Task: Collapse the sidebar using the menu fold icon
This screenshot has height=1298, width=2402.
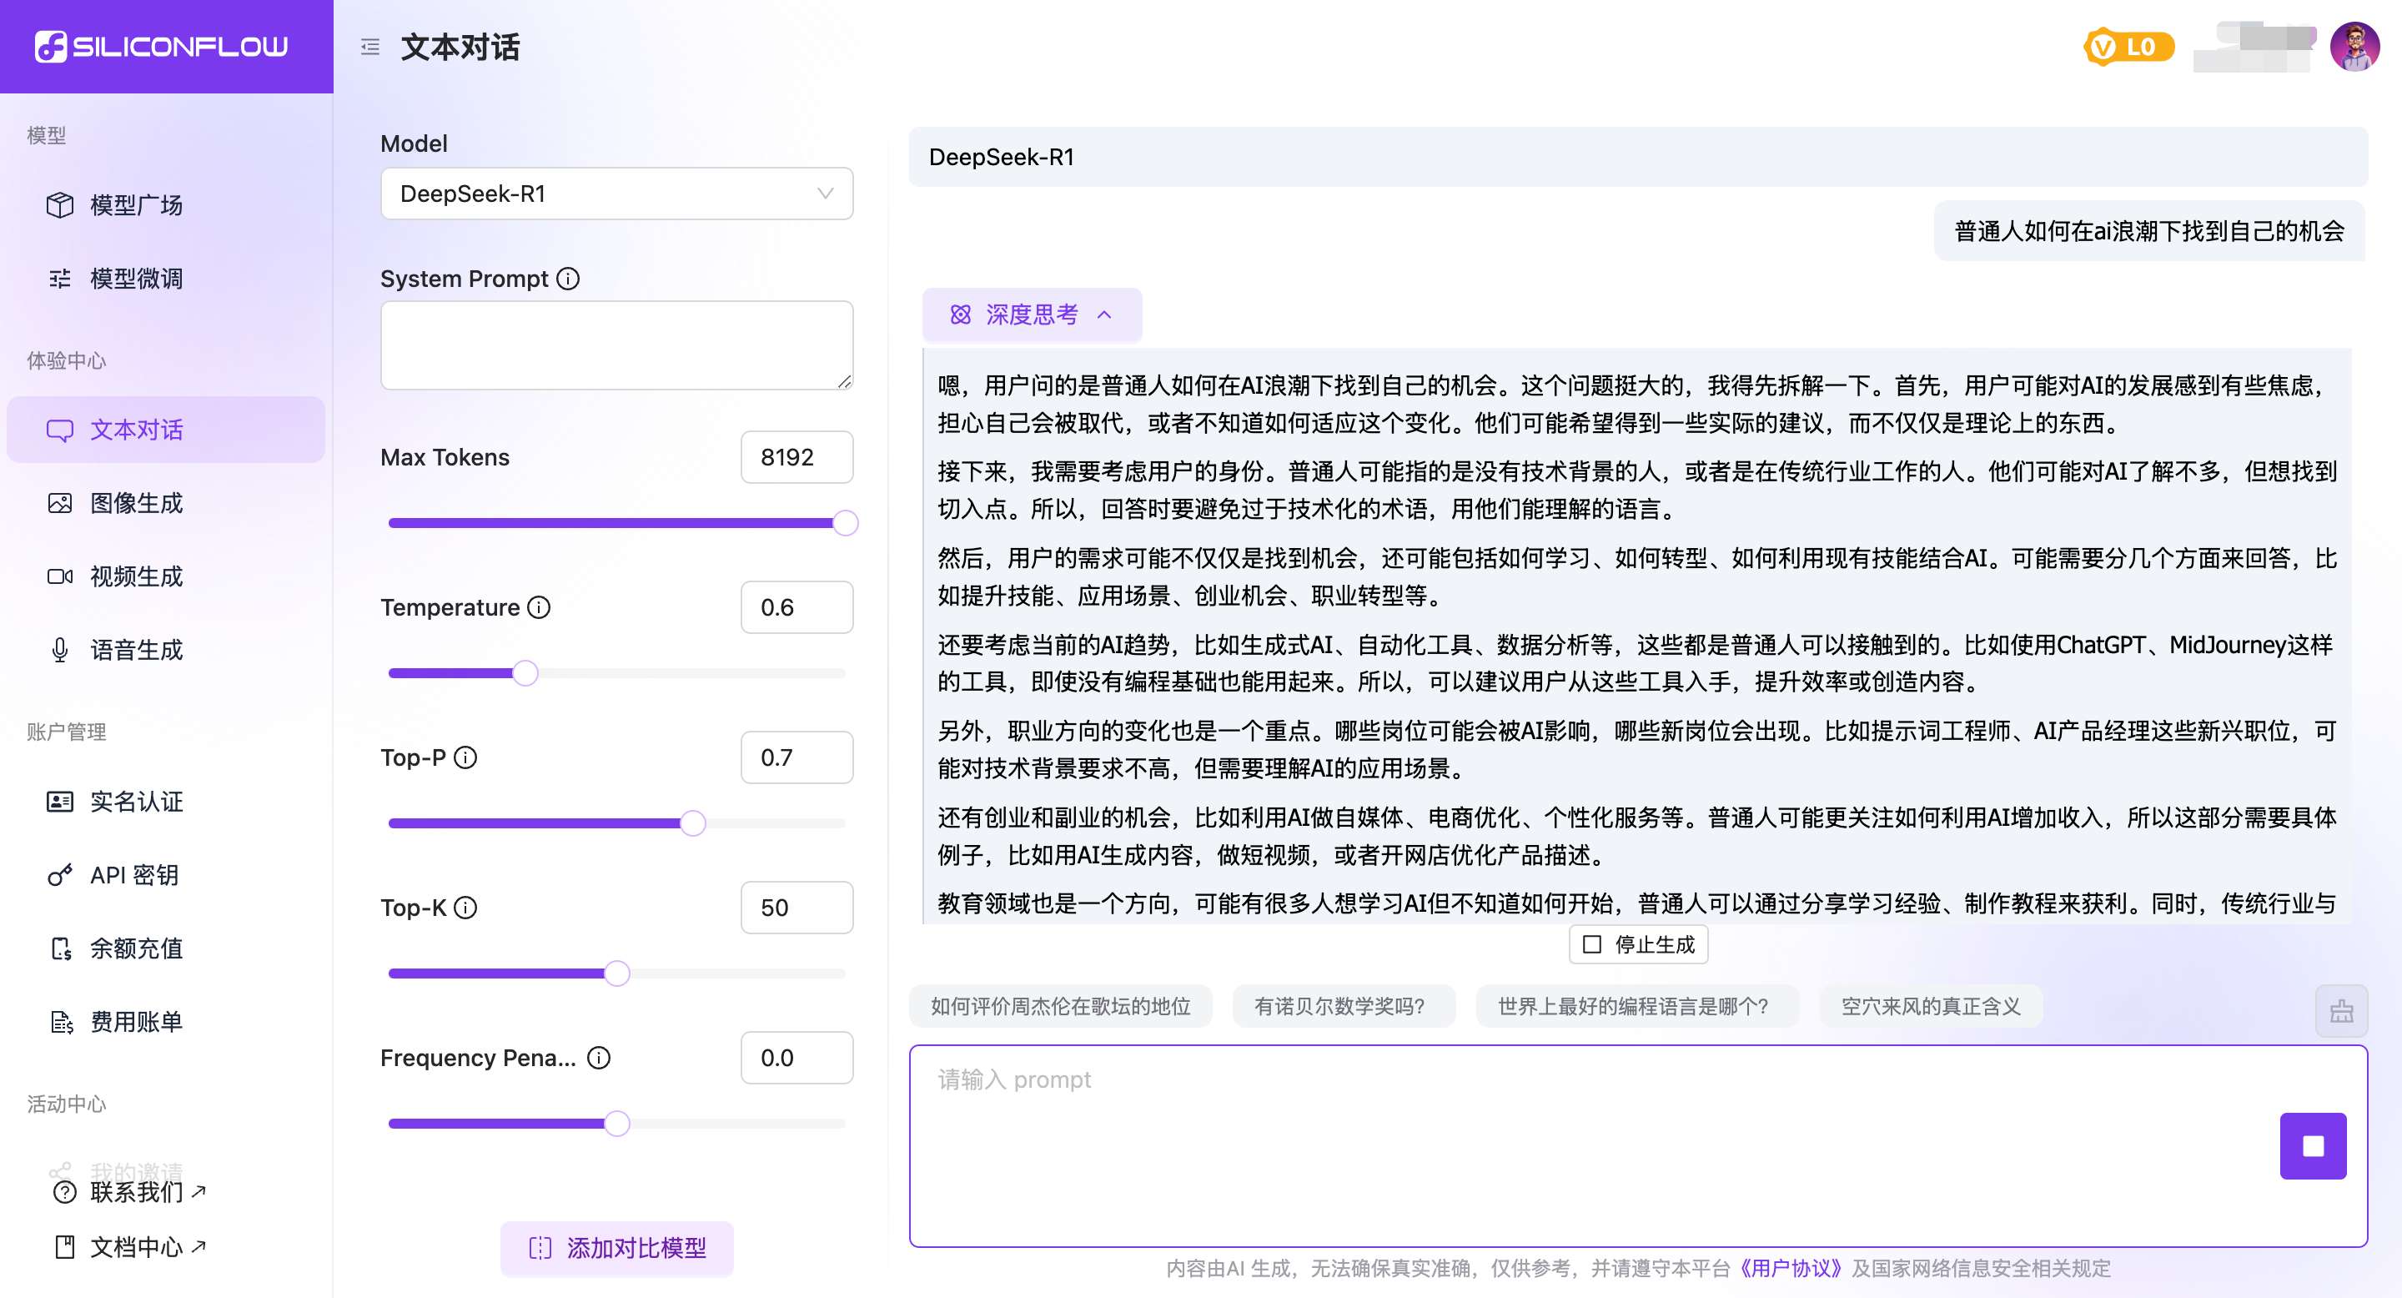Action: (370, 47)
